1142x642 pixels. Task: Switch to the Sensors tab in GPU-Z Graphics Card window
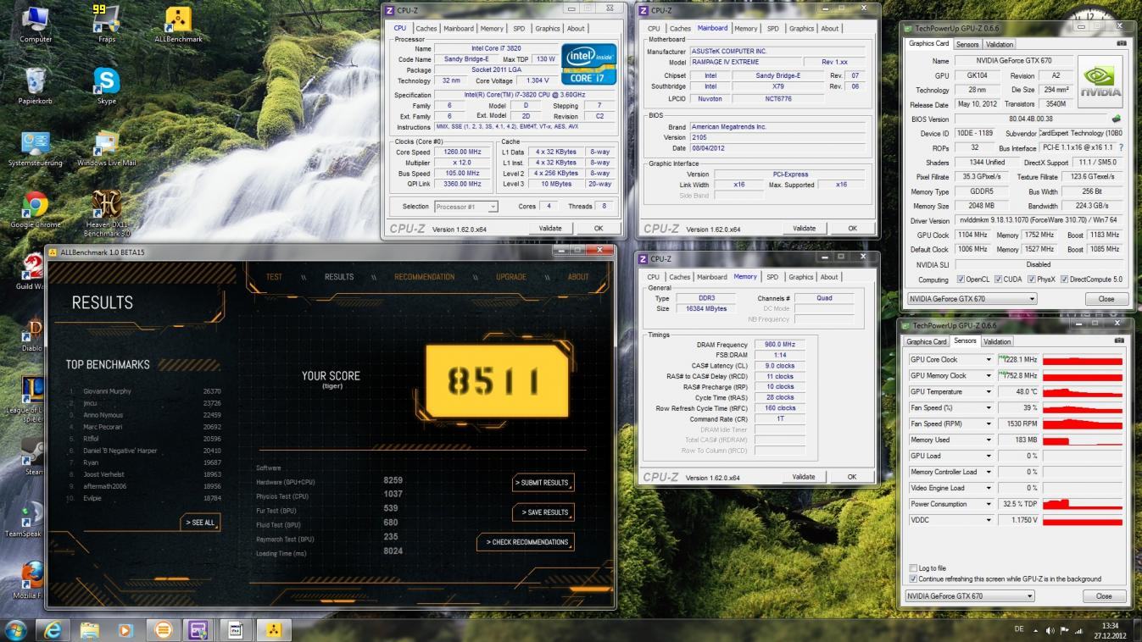[x=967, y=44]
